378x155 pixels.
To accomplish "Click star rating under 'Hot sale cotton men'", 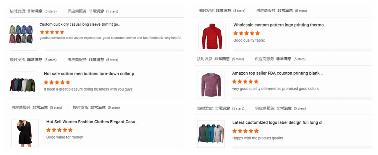I will (57, 82).
